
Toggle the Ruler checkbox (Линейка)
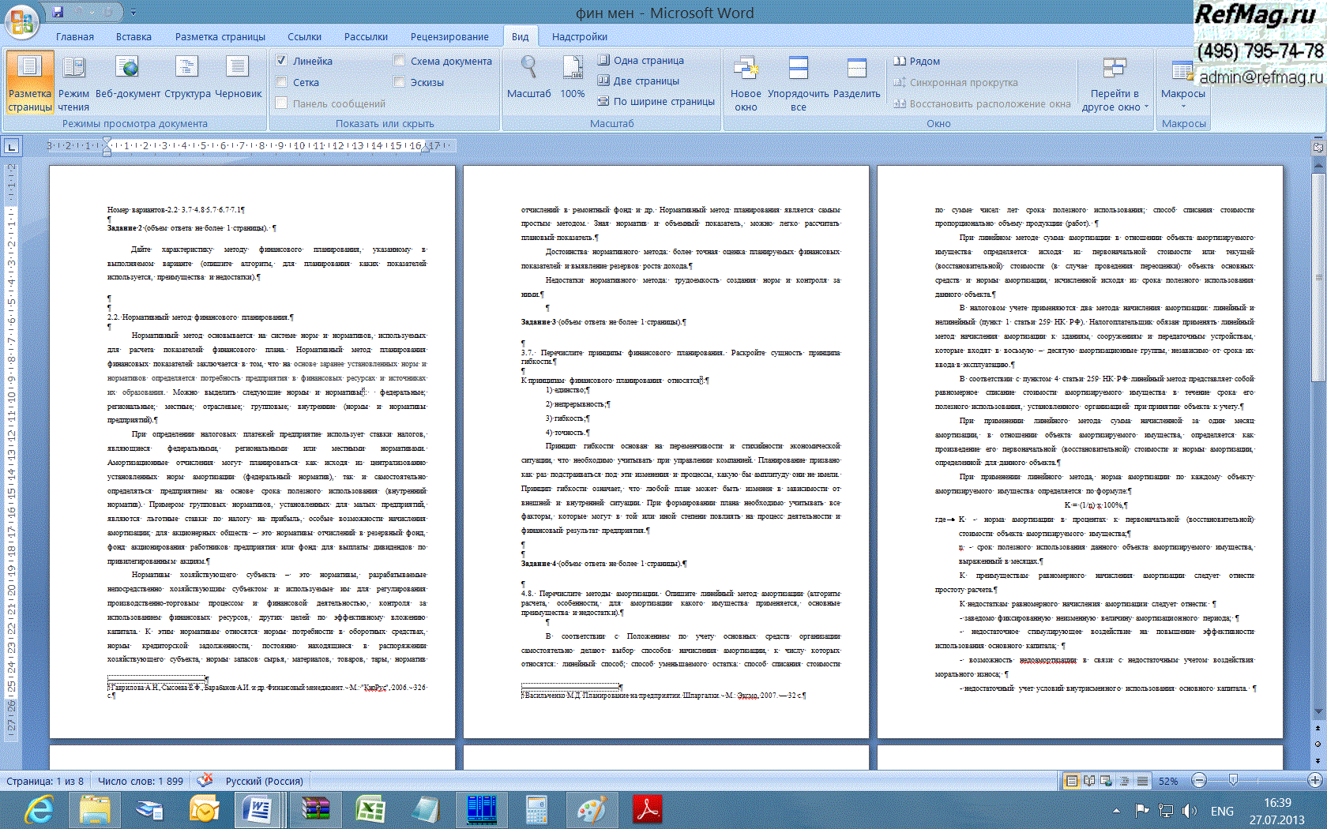[x=281, y=60]
